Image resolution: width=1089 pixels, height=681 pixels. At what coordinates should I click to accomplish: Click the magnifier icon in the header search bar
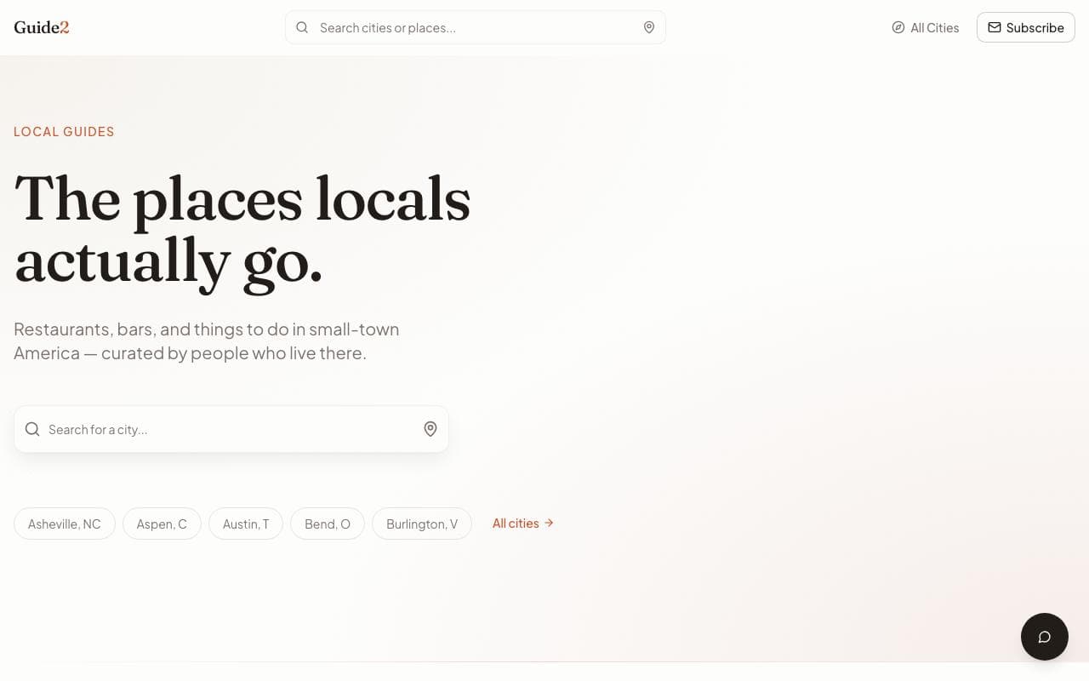coord(302,27)
